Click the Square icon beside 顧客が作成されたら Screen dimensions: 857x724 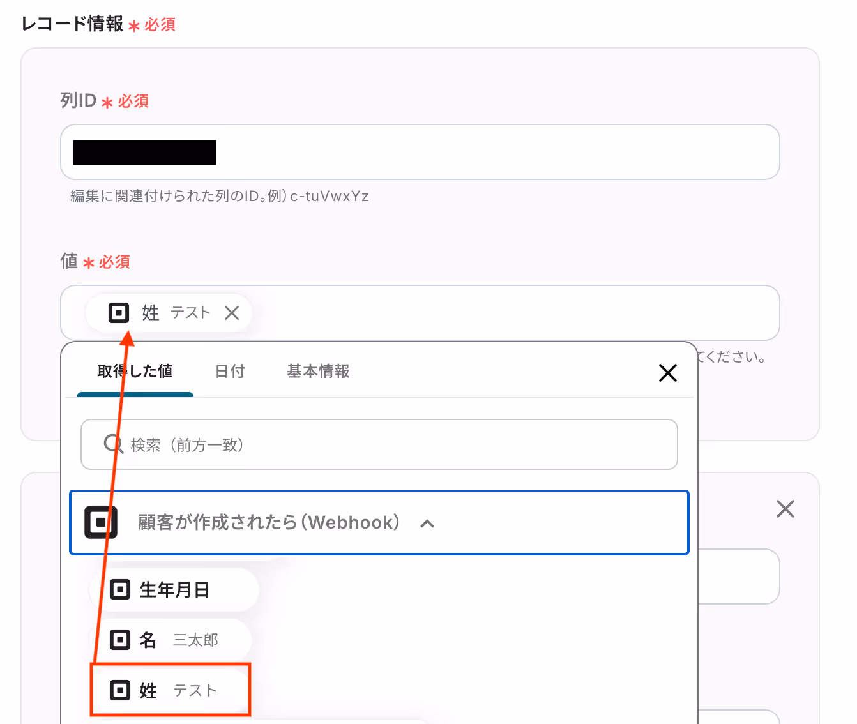coord(101,522)
